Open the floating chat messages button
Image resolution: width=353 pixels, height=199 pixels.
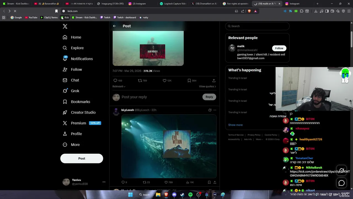[342, 183]
